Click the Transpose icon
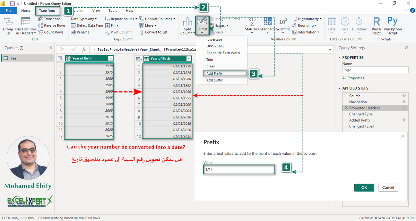416x221 pixels. pos(41,19)
